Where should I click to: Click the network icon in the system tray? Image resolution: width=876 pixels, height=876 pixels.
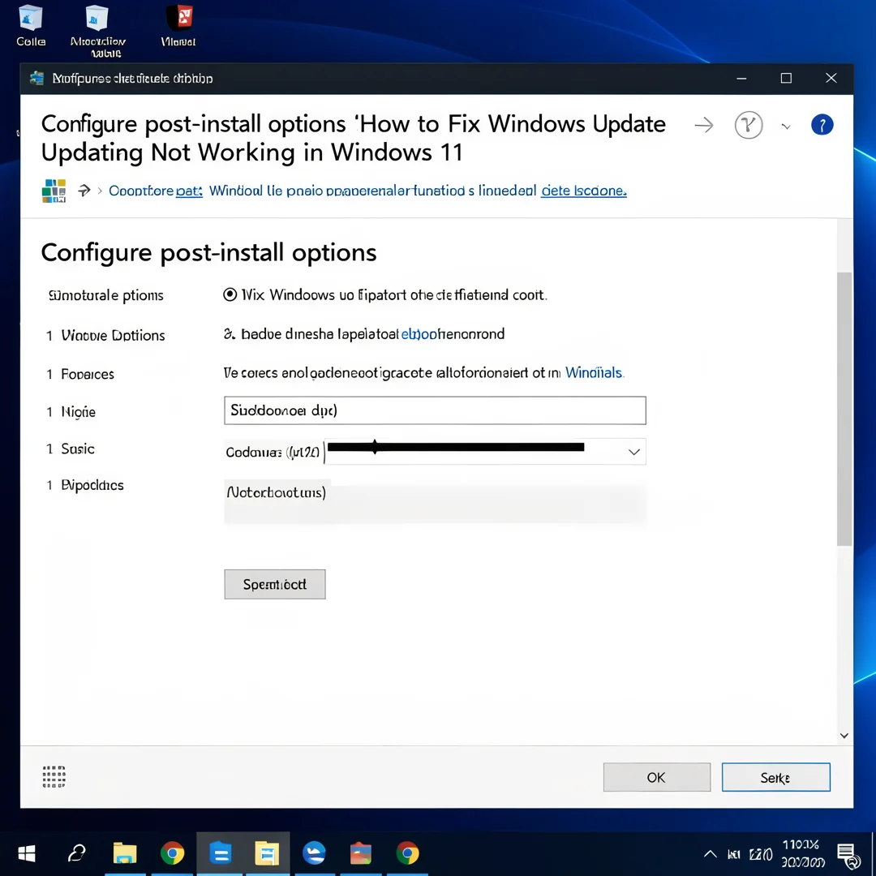pyautogui.click(x=733, y=854)
